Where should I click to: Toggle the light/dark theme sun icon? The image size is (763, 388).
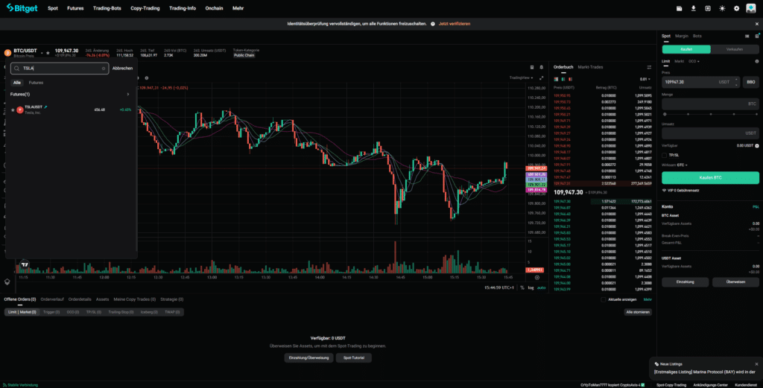pyautogui.click(x=722, y=8)
